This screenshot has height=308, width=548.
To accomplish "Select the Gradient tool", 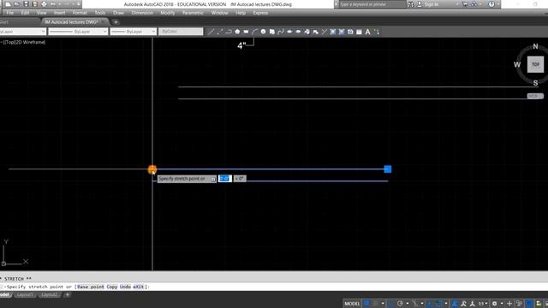I will [342, 32].
